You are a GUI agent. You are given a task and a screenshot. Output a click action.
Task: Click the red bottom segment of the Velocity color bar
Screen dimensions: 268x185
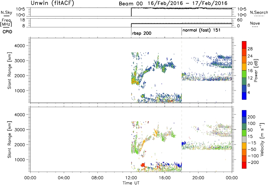(244, 165)
